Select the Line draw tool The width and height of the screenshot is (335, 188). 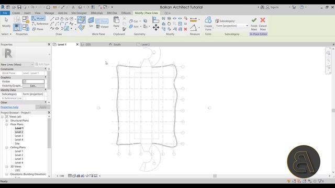52,19
